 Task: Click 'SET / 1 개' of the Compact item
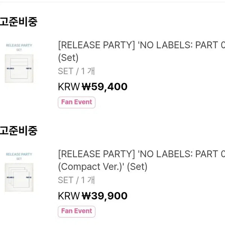click(x=76, y=180)
